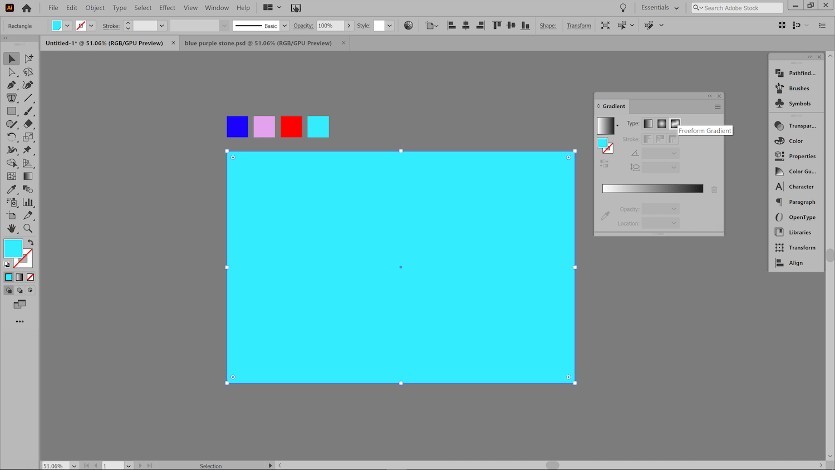Open the zoom level dropdown in the status bar
This screenshot has width=835, height=470.
click(75, 466)
